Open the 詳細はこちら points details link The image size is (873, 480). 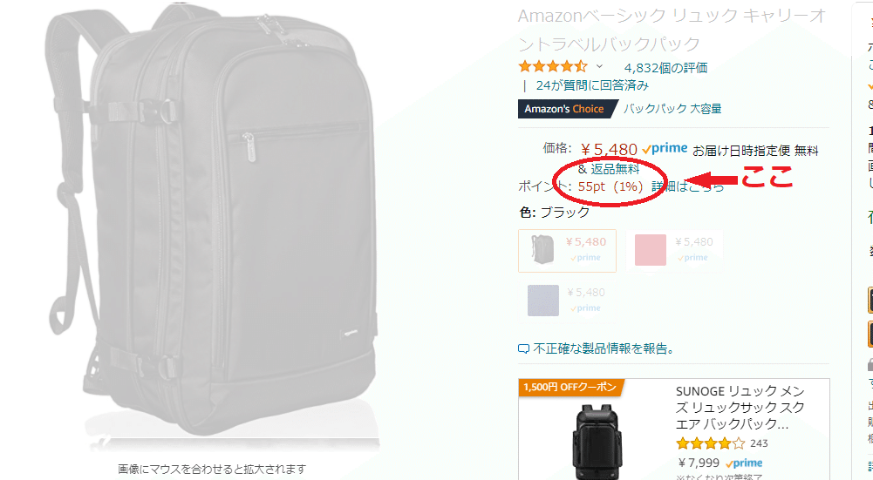(x=688, y=186)
